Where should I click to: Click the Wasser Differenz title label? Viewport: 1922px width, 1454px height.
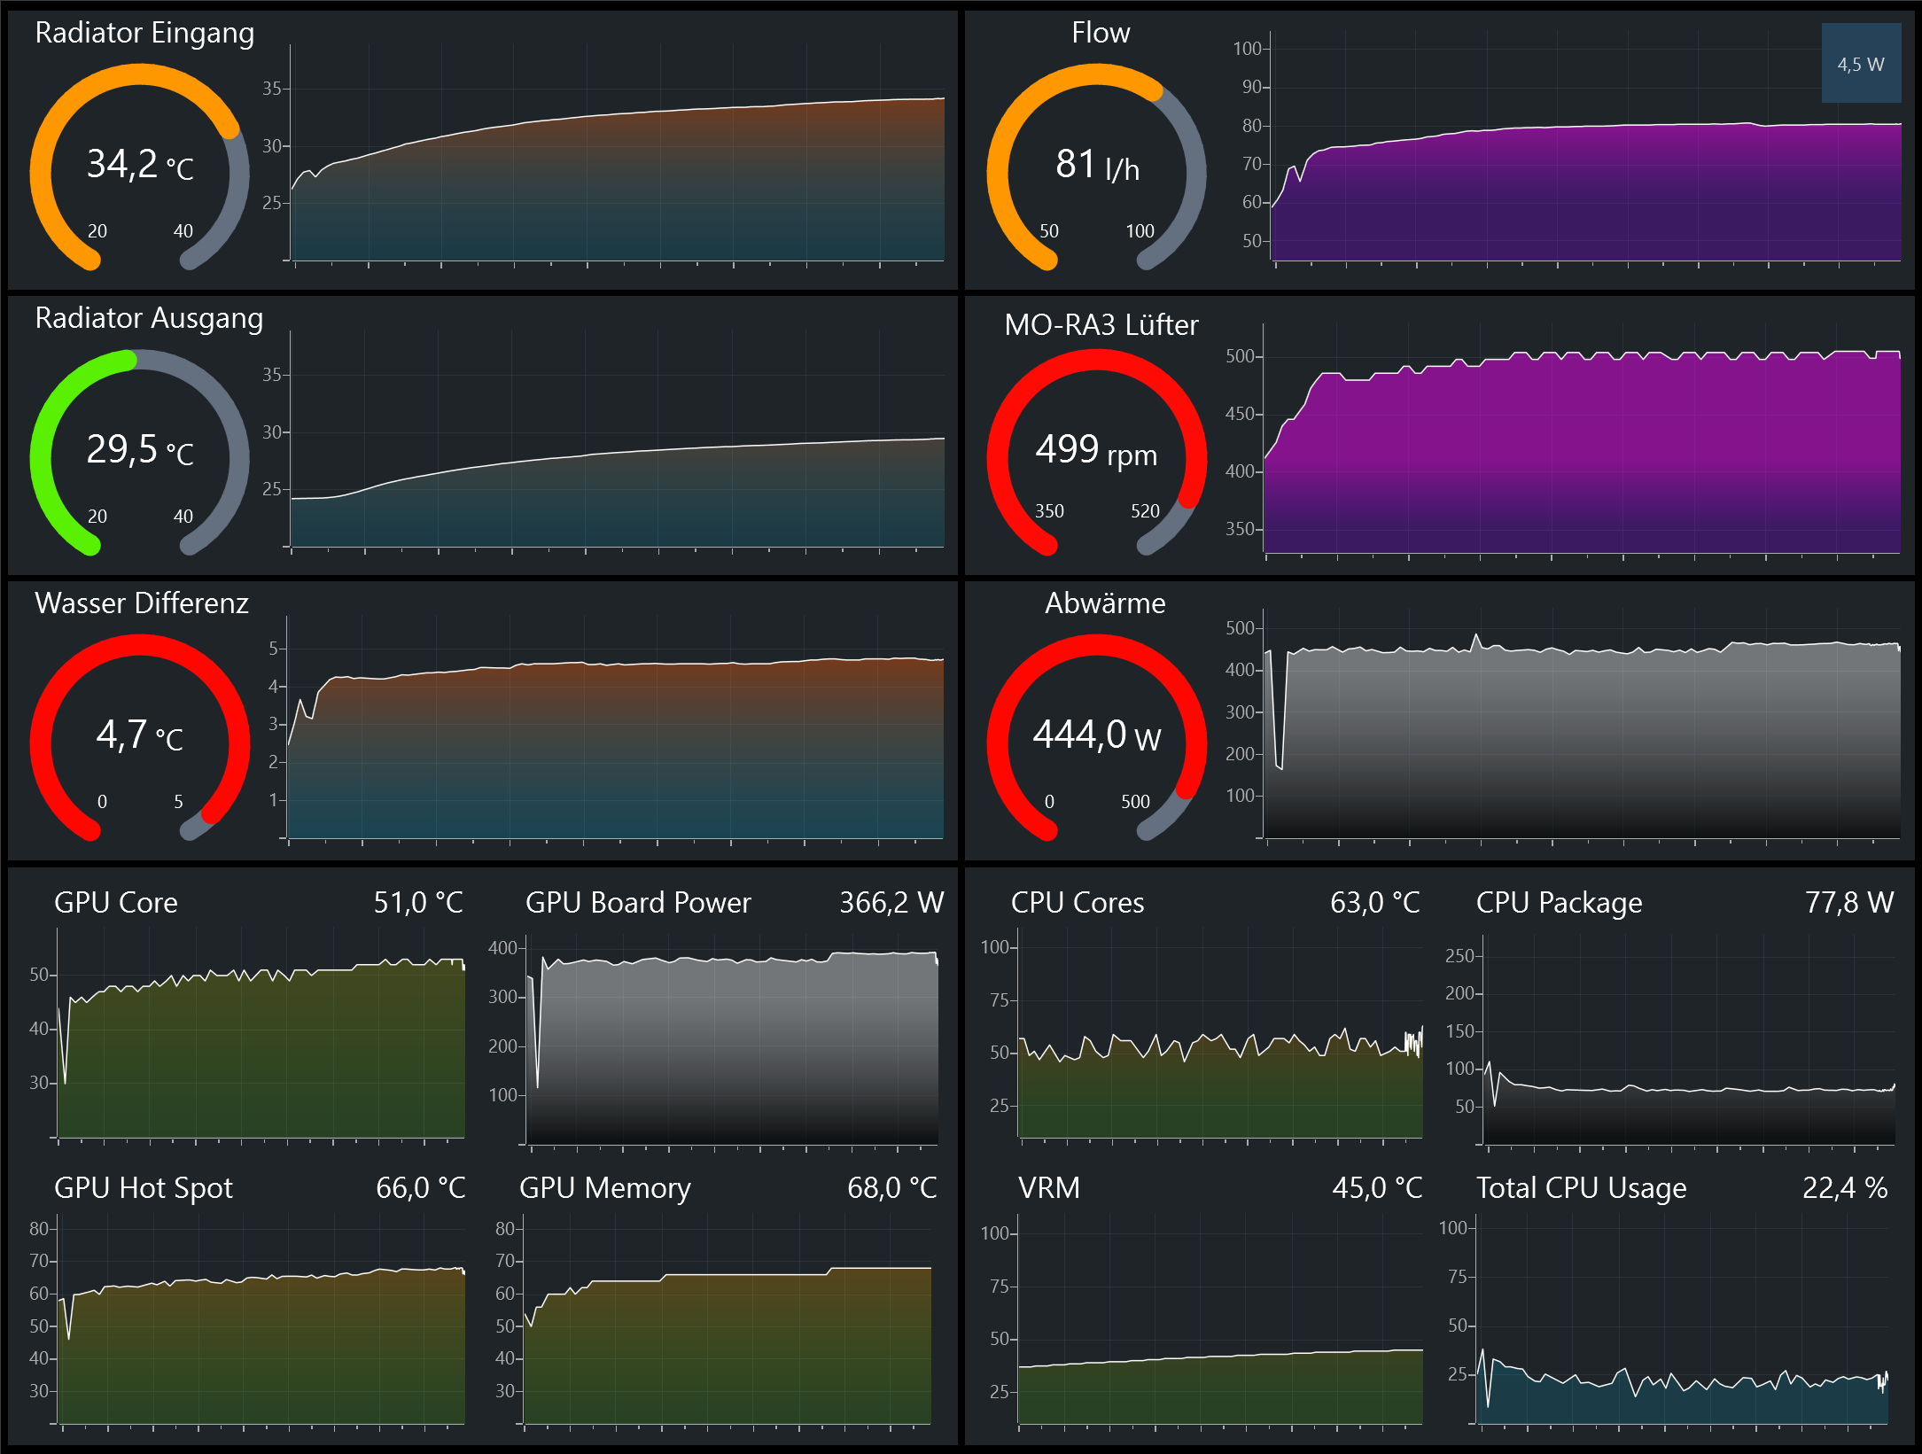coord(142,603)
